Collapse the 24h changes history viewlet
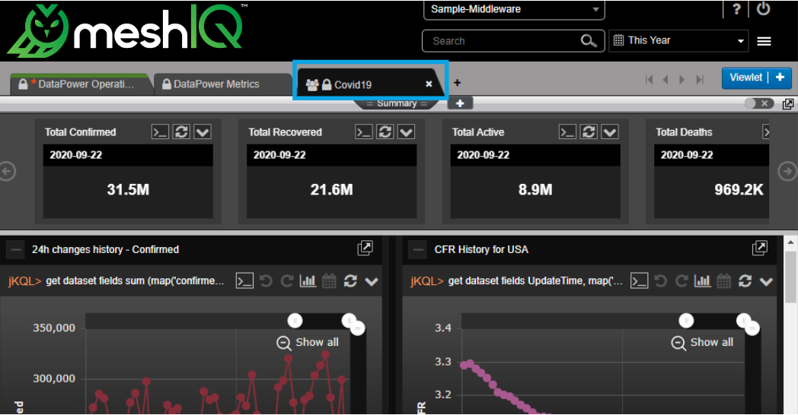This screenshot has height=415, width=798. [x=16, y=250]
